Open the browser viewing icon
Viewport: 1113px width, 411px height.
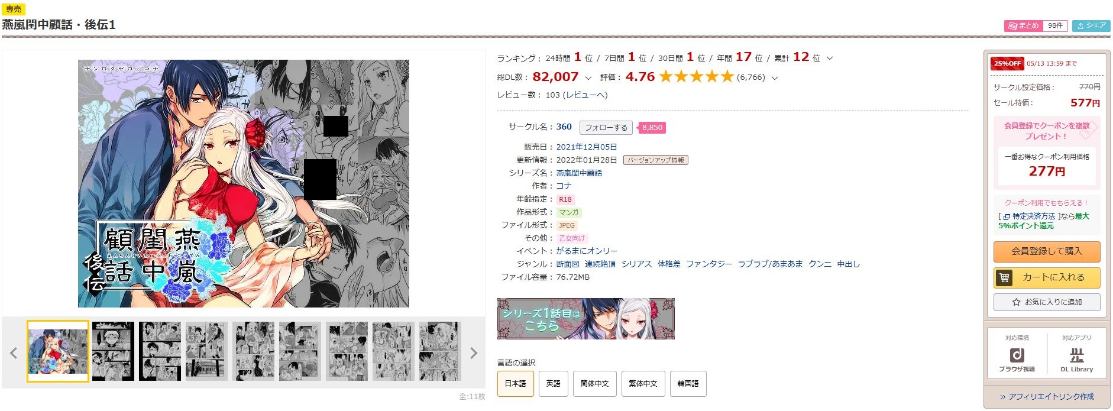point(1017,355)
